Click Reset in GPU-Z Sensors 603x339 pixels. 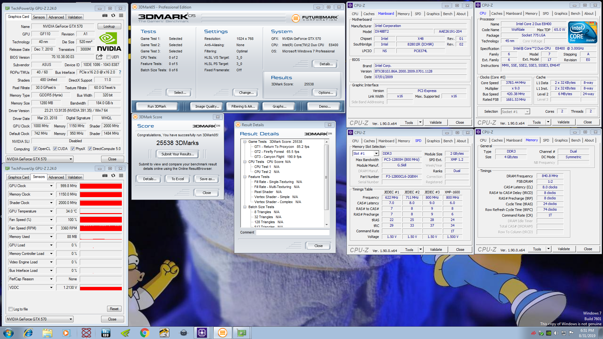pyautogui.click(x=114, y=309)
